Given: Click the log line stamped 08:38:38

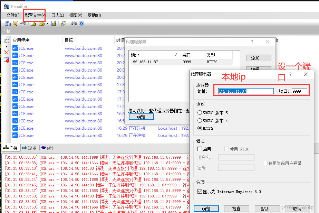Looking at the screenshot, I should pyautogui.click(x=97, y=163).
